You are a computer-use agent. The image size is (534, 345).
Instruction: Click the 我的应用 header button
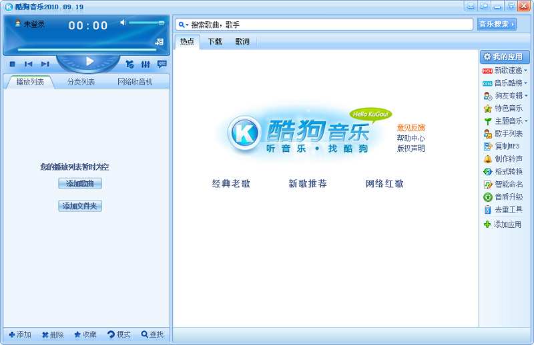click(x=505, y=57)
